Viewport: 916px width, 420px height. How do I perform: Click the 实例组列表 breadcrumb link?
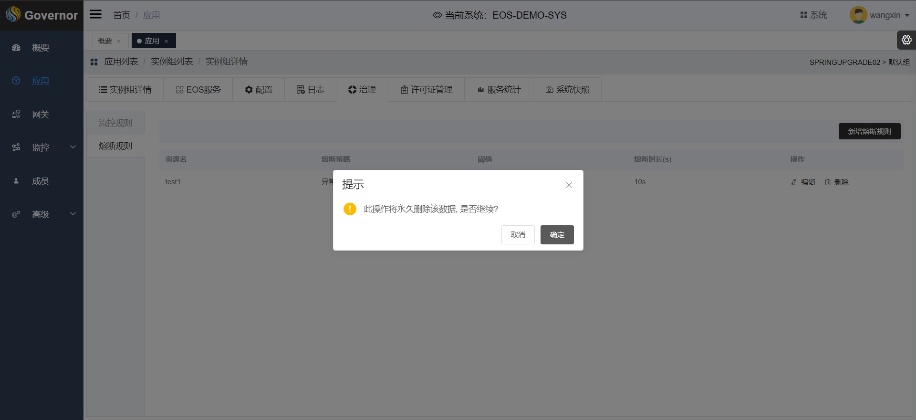172,62
